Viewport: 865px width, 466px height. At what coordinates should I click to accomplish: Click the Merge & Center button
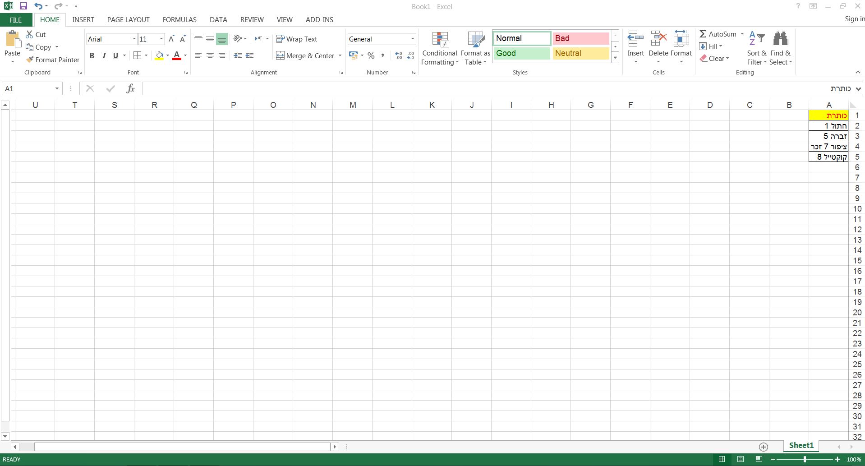(x=305, y=55)
